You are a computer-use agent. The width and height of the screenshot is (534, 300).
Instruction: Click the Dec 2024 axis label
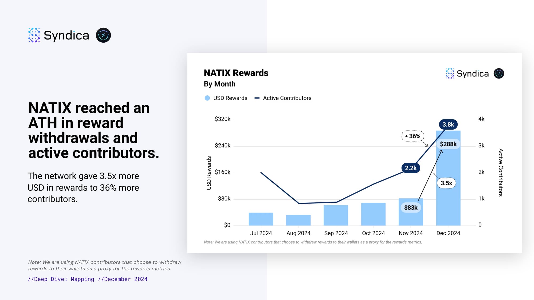[x=448, y=233]
